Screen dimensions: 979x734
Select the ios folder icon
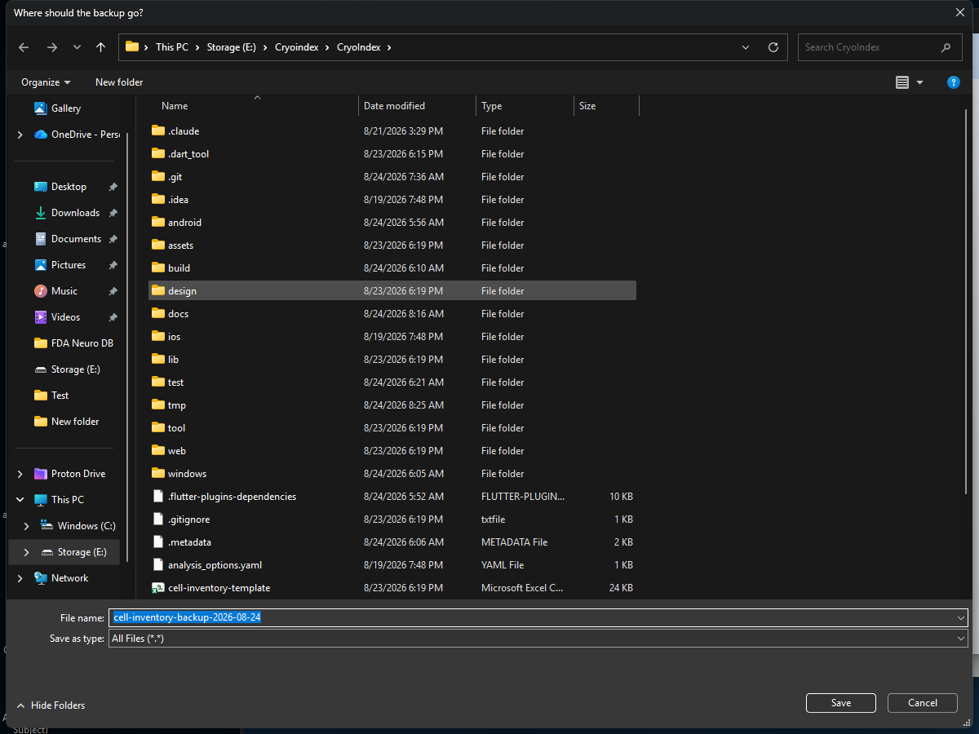158,336
